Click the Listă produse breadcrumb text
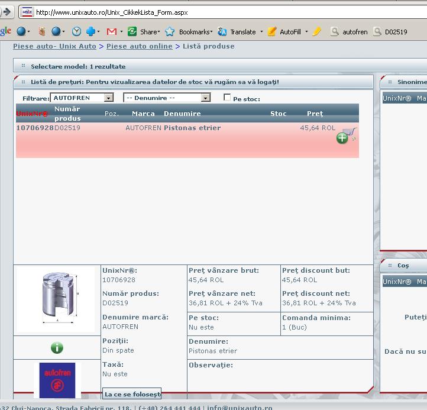 [x=208, y=46]
